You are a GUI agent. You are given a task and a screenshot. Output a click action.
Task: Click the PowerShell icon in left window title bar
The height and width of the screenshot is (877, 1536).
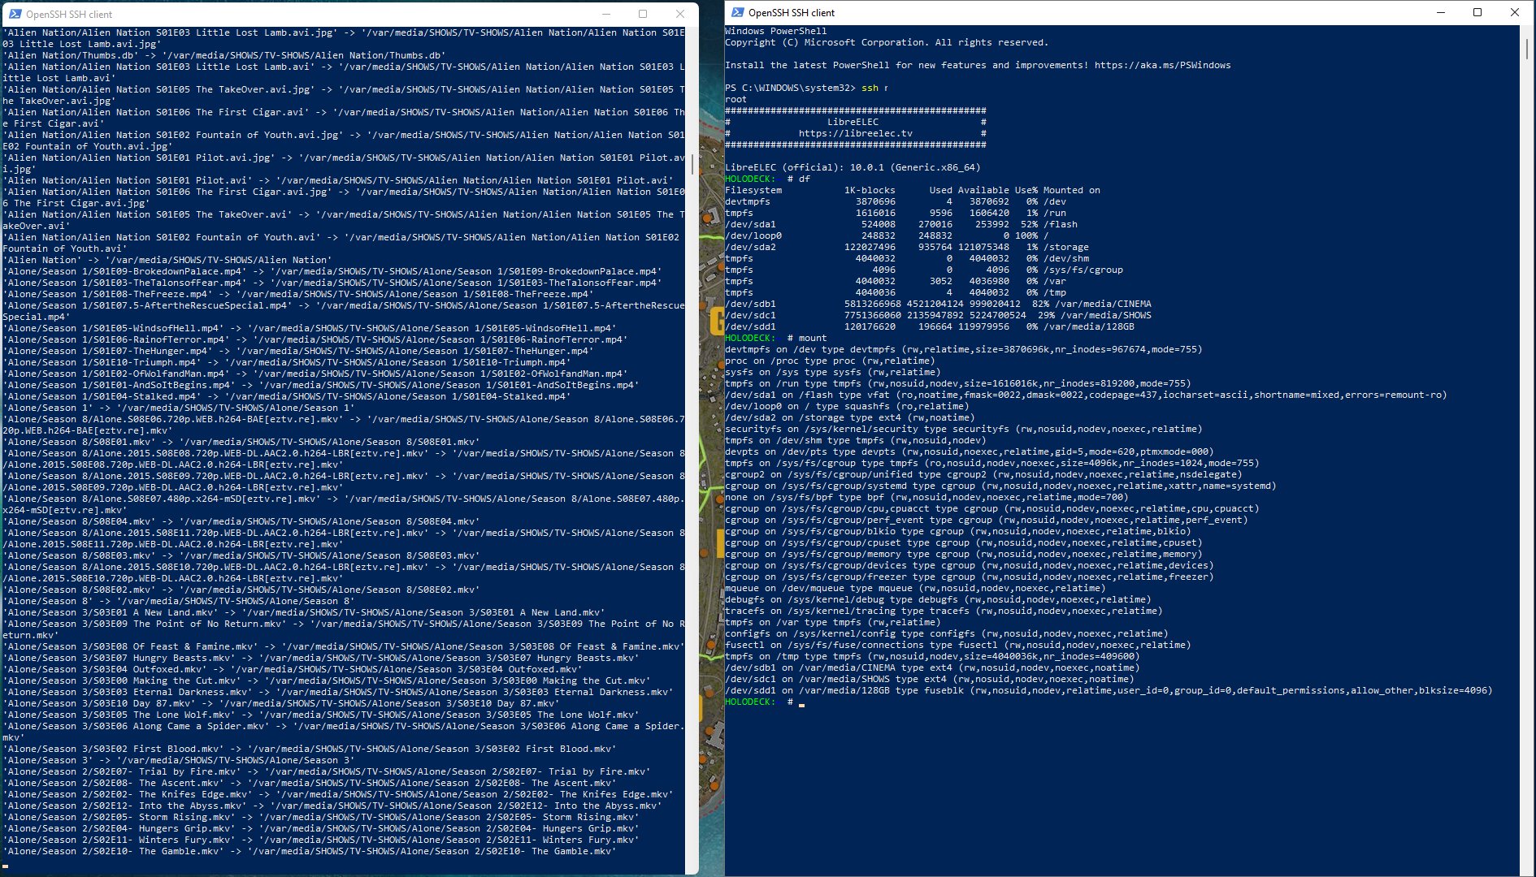tap(14, 14)
